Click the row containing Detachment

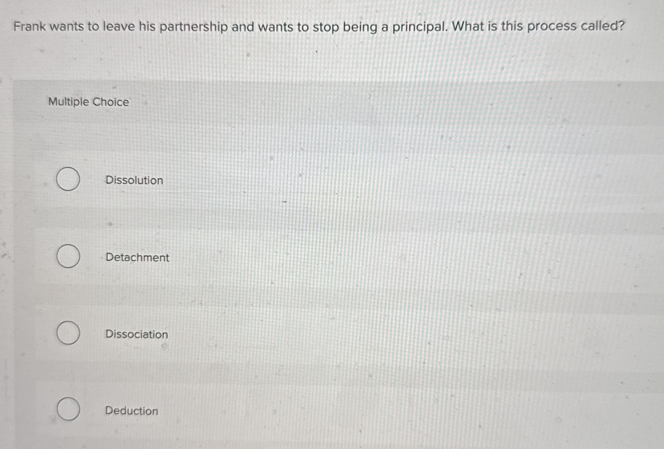pyautogui.click(x=137, y=258)
